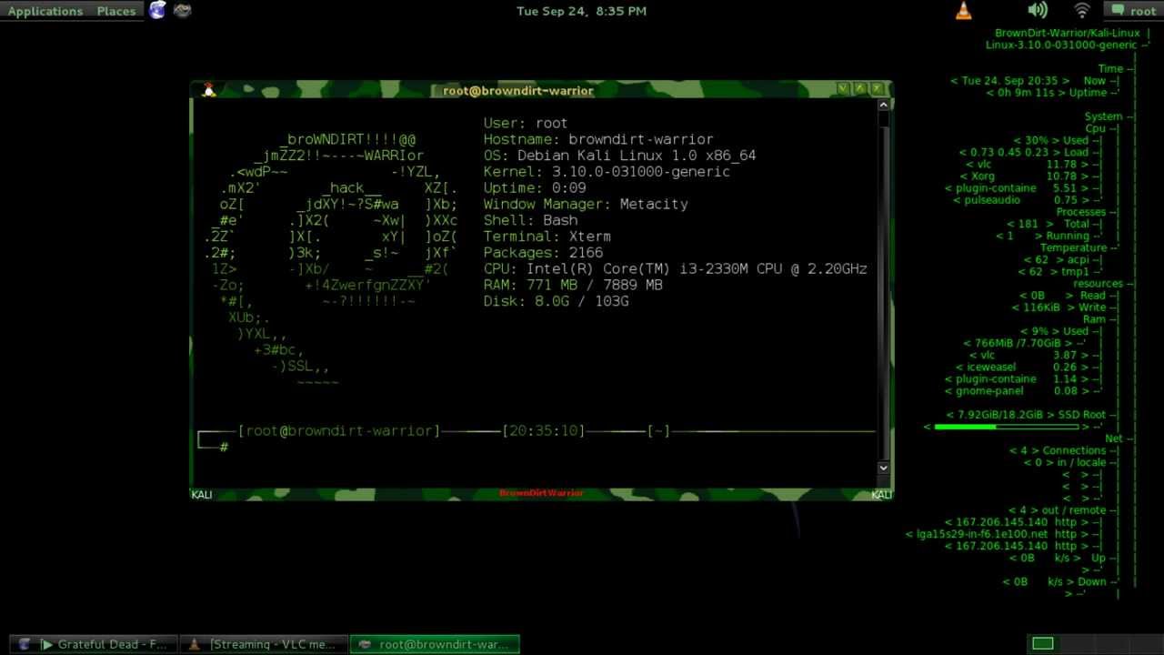This screenshot has width=1164, height=655.
Task: Close the root@browndirt-warrior xterm window
Action: click(x=877, y=89)
